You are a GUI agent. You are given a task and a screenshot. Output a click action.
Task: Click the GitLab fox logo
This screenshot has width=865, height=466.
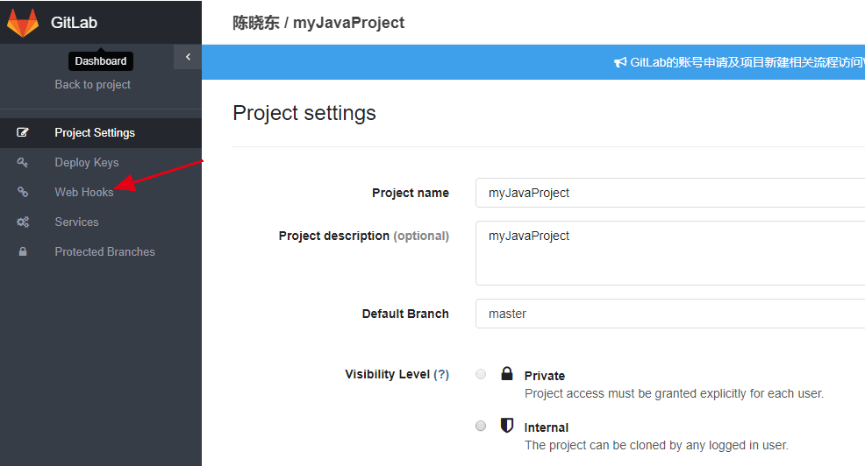coord(23,23)
